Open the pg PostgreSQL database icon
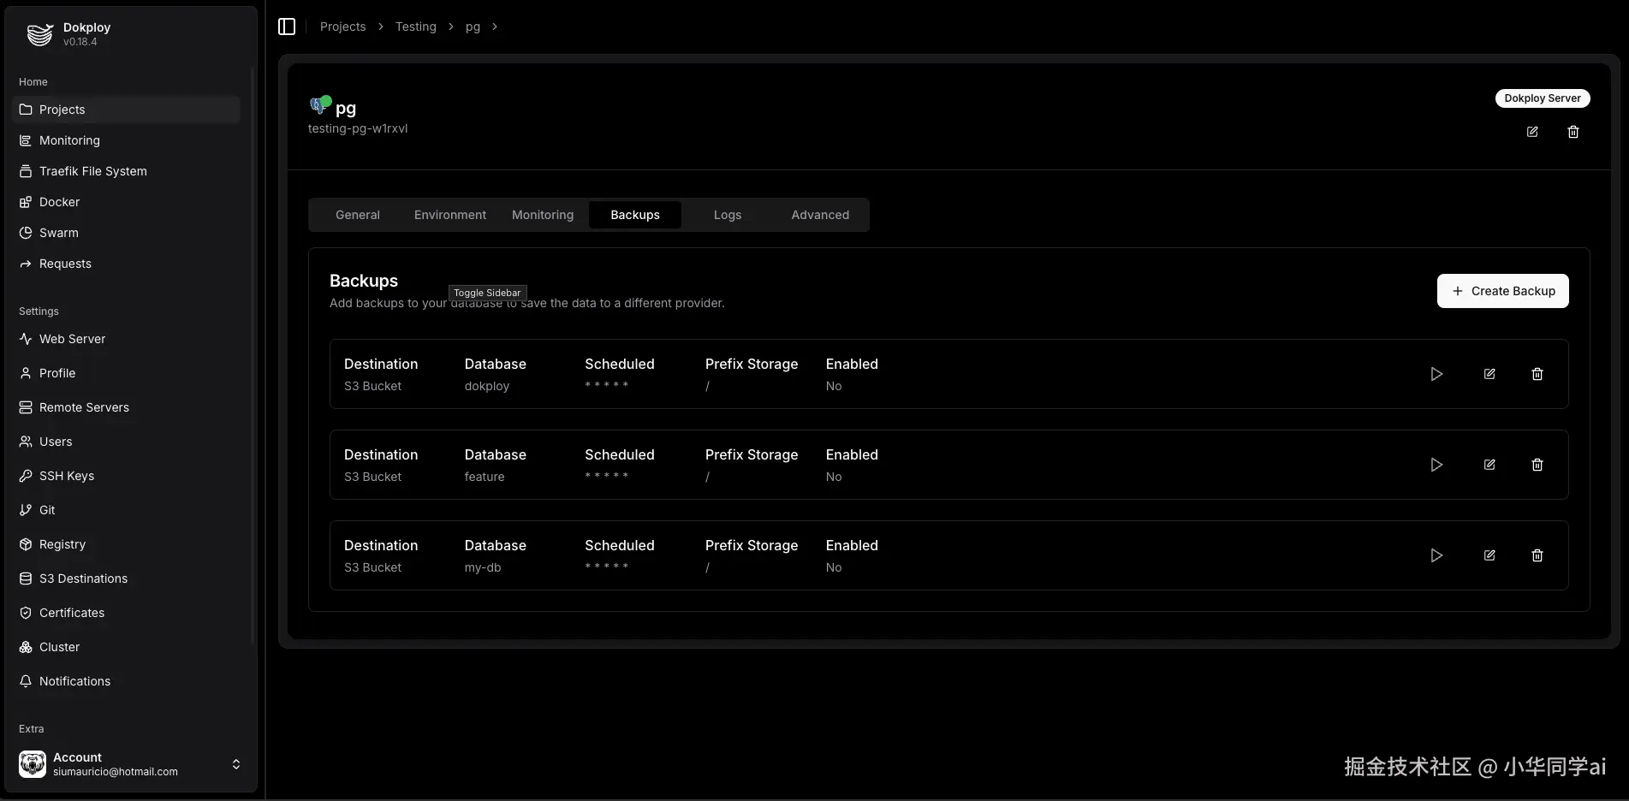Screen dimensions: 1629x801 tap(319, 106)
